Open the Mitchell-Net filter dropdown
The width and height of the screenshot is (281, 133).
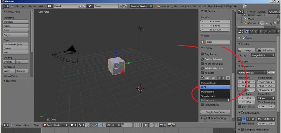266,119
